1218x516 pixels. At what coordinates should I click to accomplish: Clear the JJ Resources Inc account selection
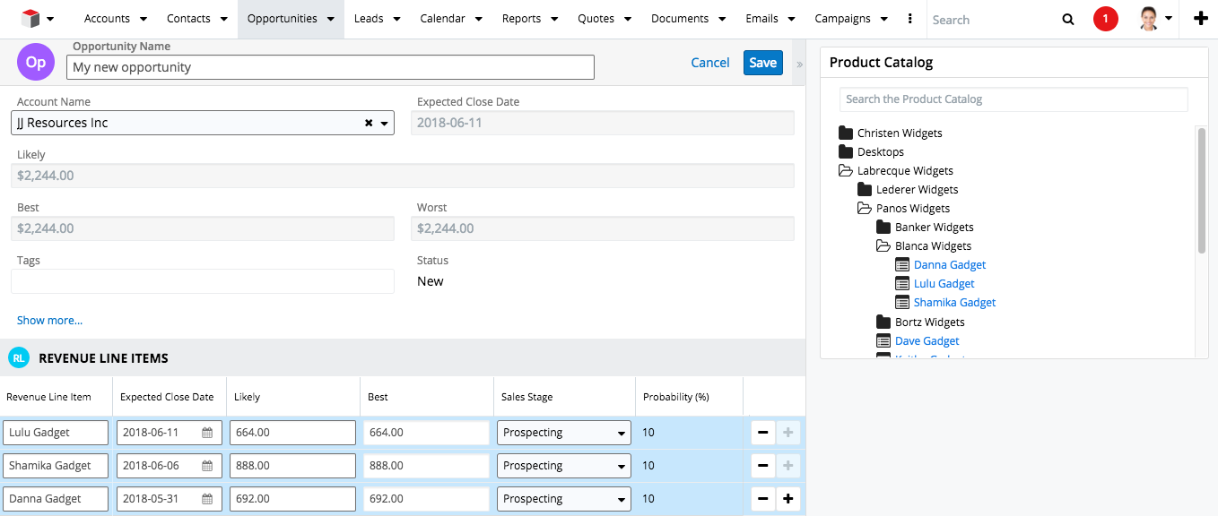pos(369,124)
